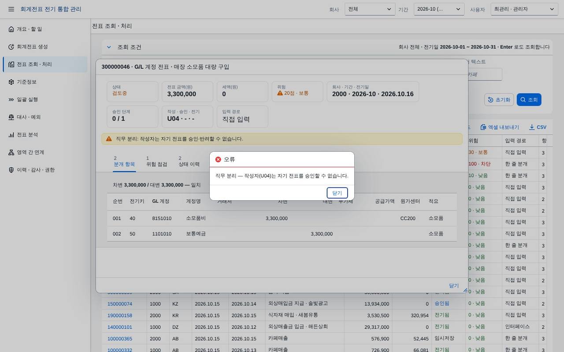Click the 일괄 실행 double-chevron icon
Image resolution: width=564 pixels, height=352 pixels.
tap(11, 99)
